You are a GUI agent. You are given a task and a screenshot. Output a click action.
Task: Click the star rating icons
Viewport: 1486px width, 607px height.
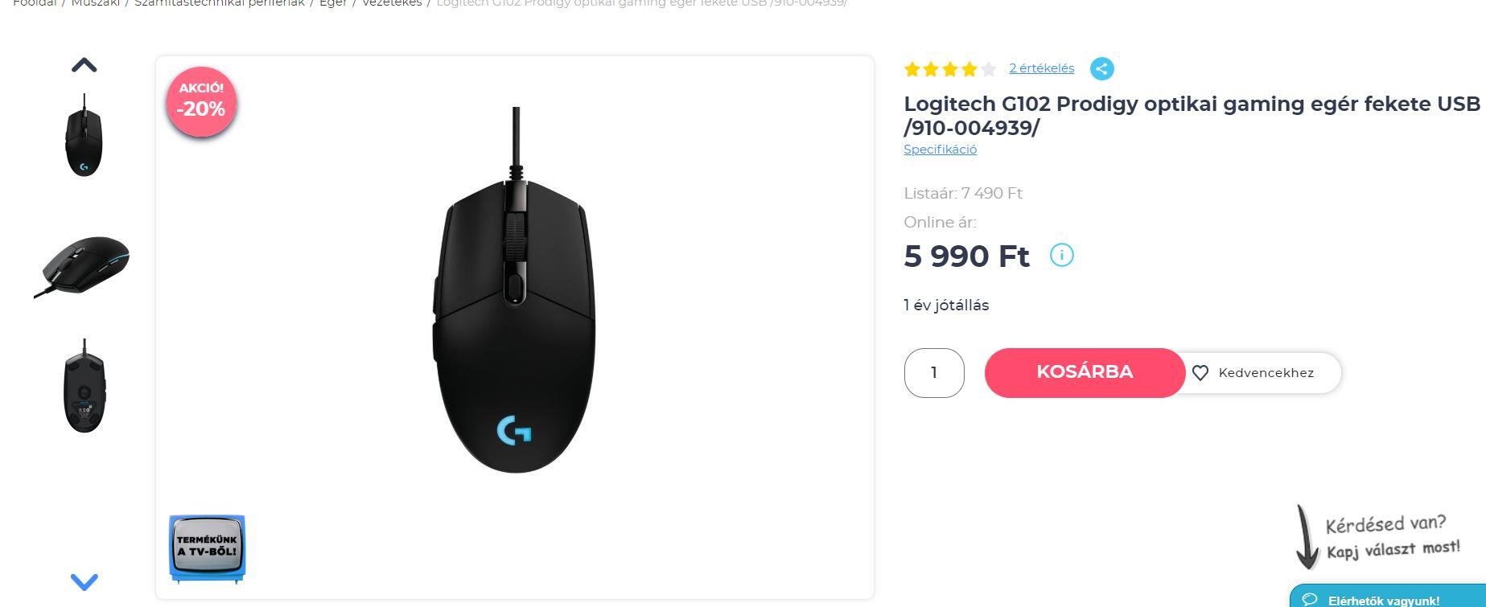(x=949, y=69)
